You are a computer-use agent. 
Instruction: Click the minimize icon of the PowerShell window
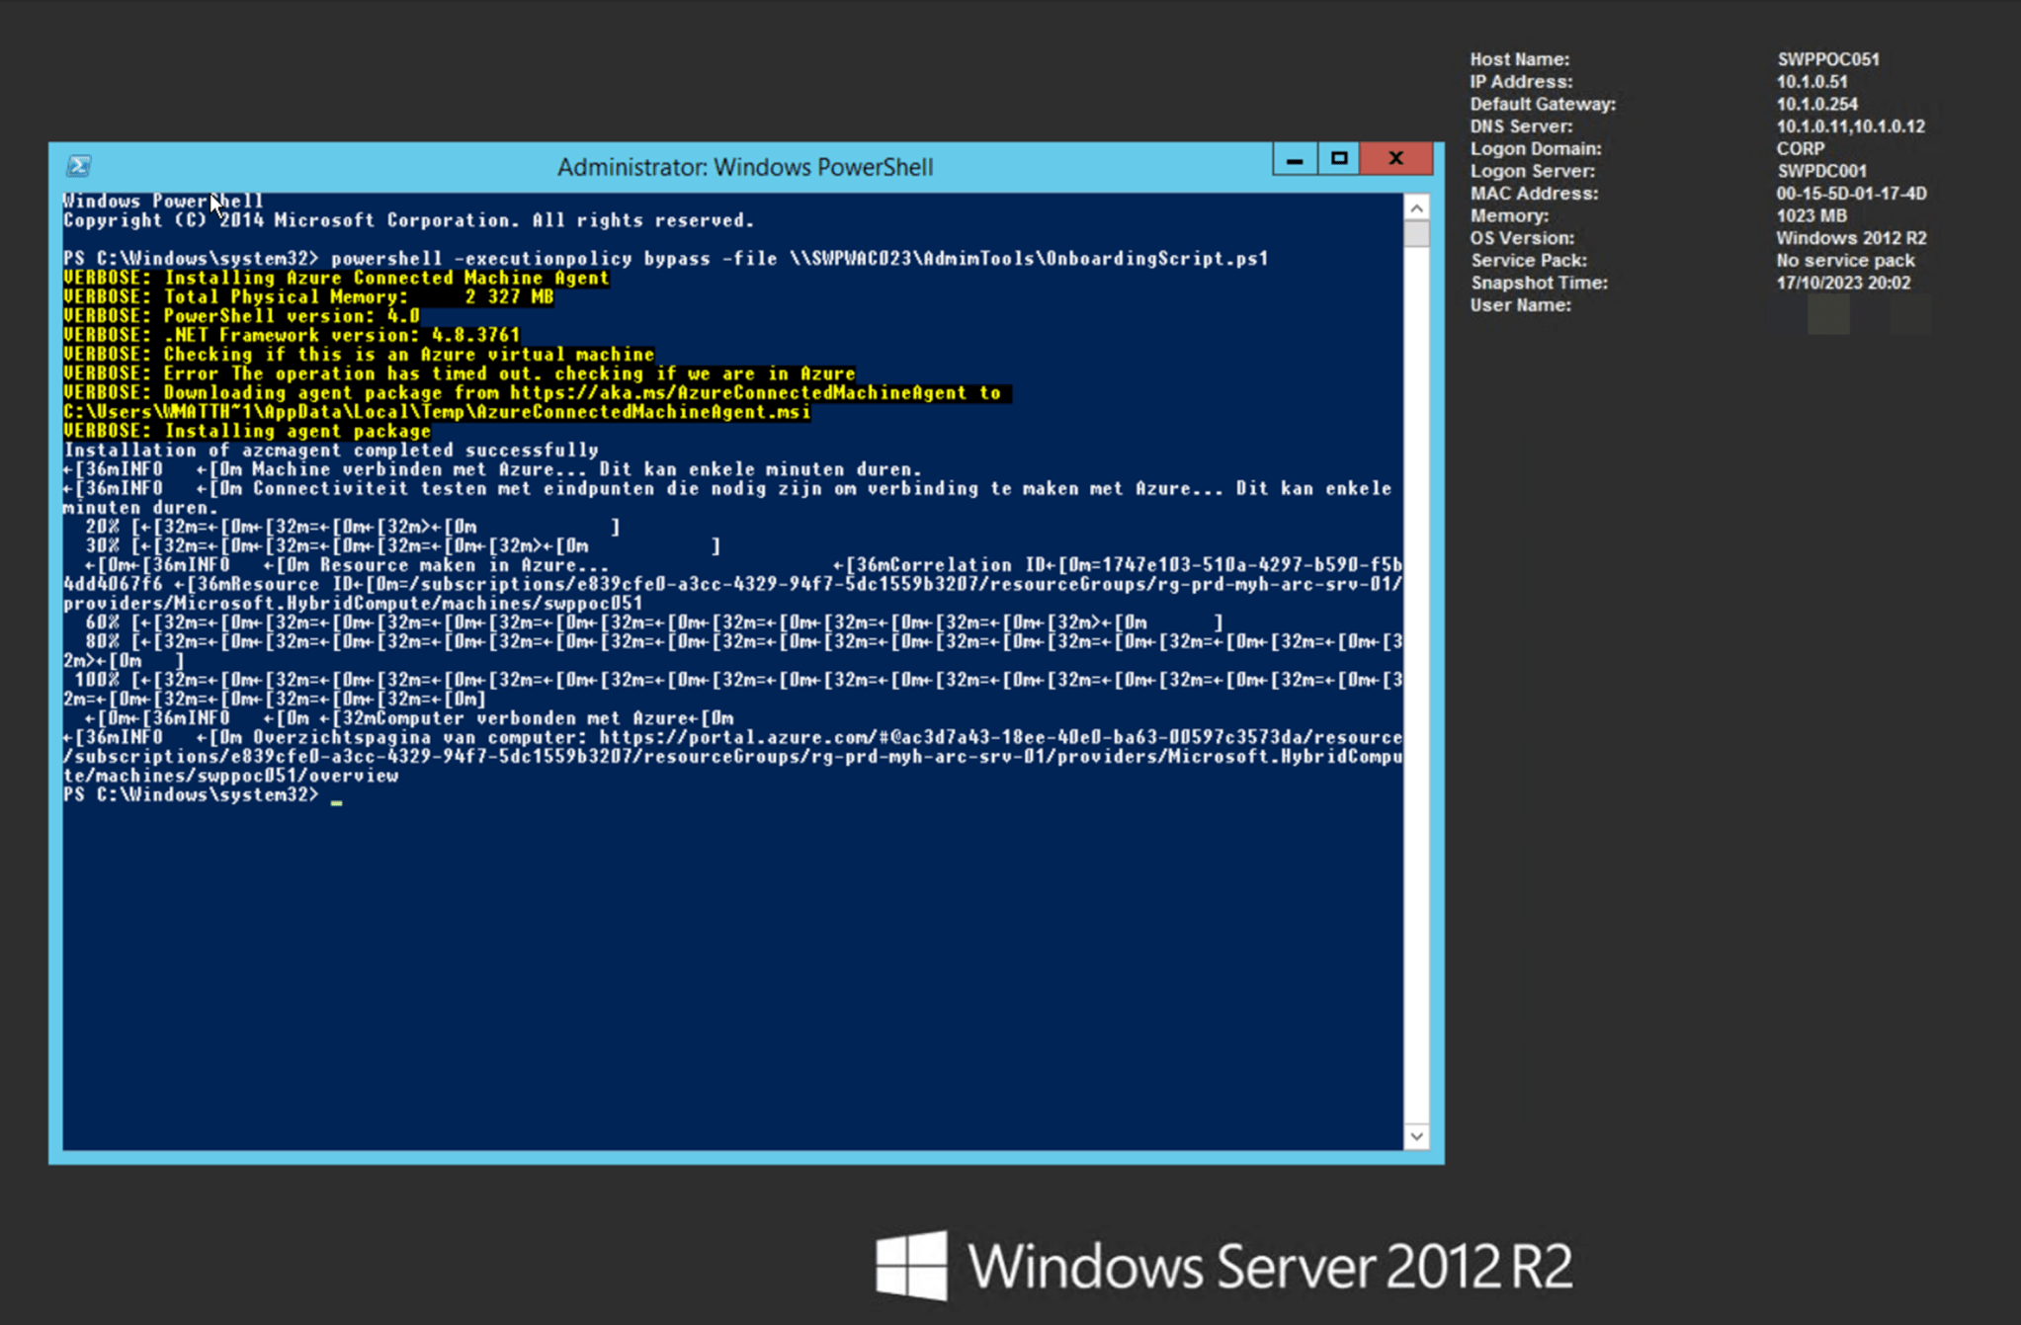1295,158
